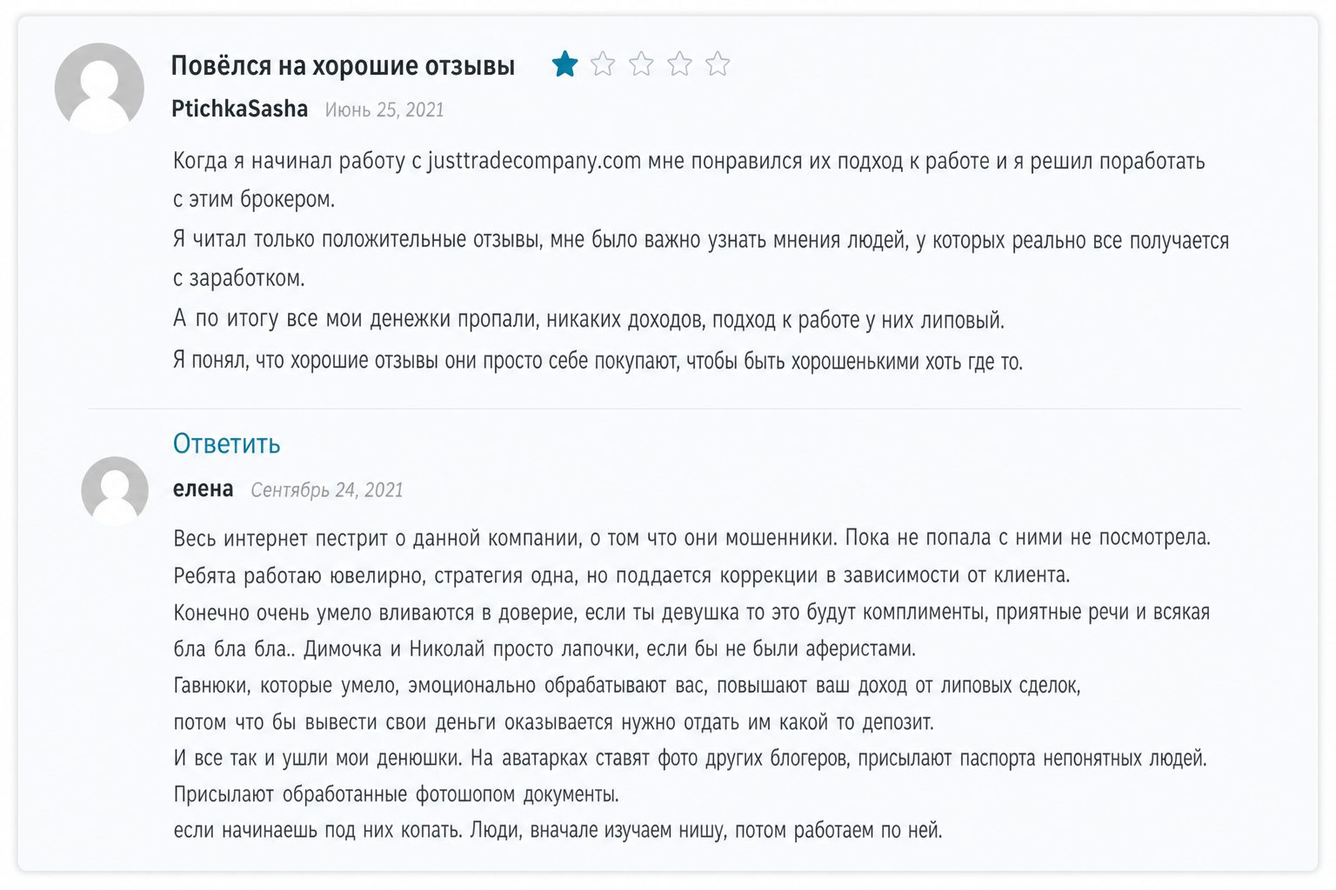Open the елена username
1336x890 pixels.
(x=203, y=489)
